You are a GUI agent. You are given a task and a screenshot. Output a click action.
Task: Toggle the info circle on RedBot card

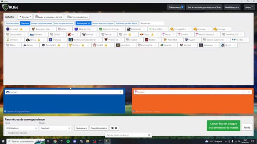(159, 40)
